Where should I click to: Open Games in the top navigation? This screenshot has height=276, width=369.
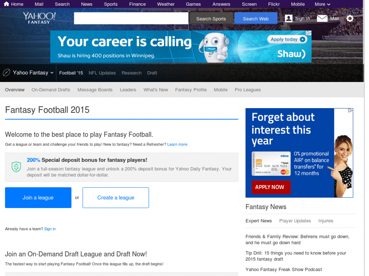tap(193, 4)
